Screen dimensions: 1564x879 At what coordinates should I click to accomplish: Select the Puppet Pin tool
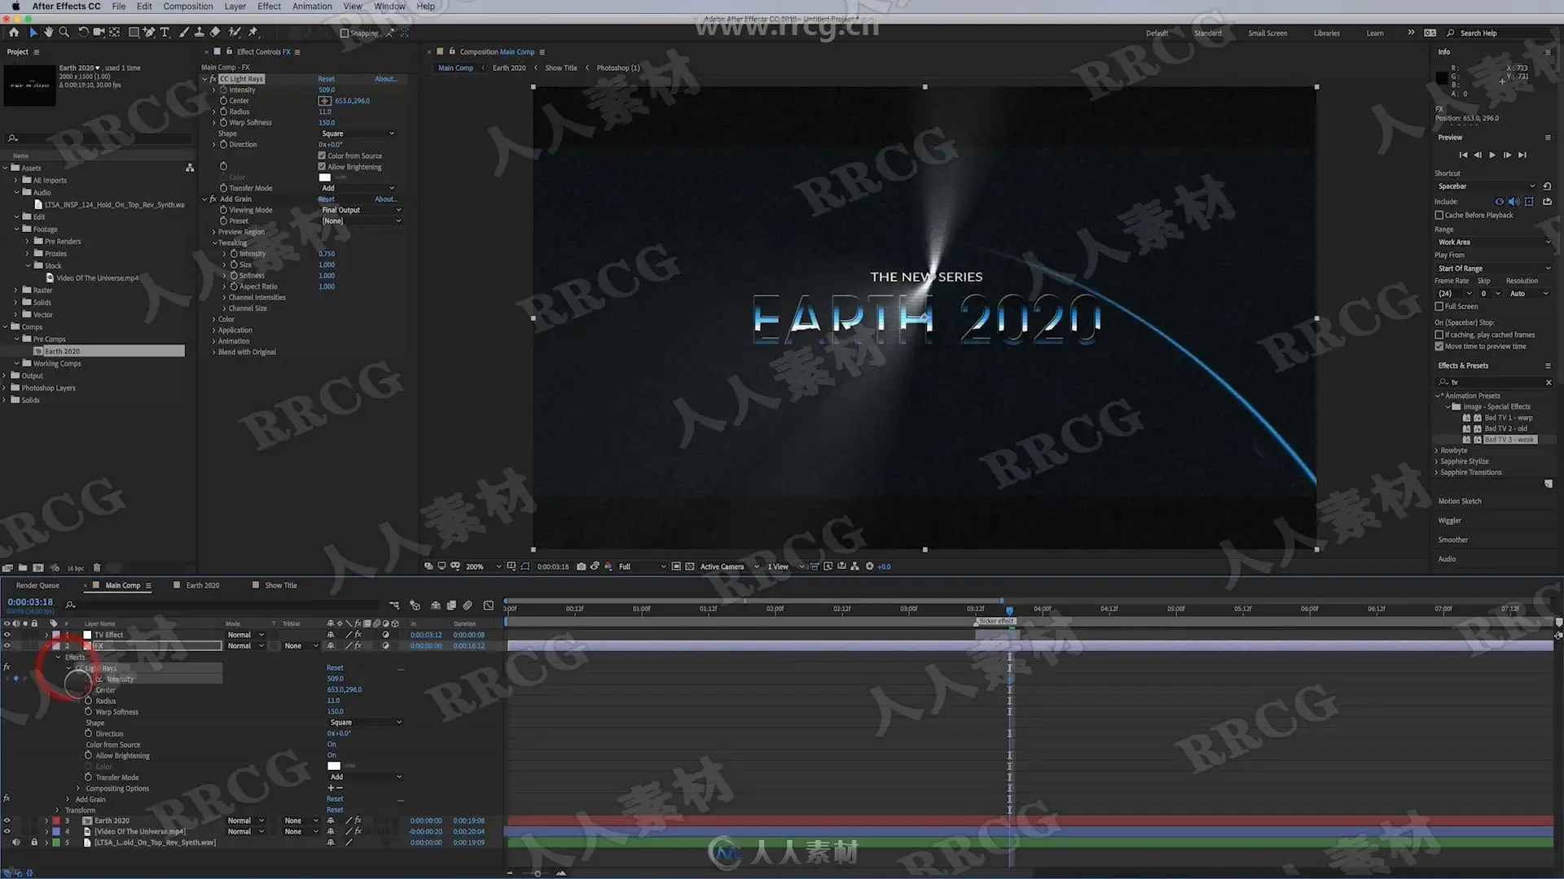253,33
